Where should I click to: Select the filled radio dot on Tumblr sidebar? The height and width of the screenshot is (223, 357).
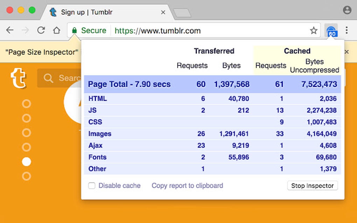pos(26,161)
